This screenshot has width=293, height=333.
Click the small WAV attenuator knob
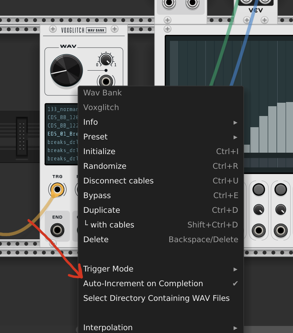pyautogui.click(x=105, y=60)
